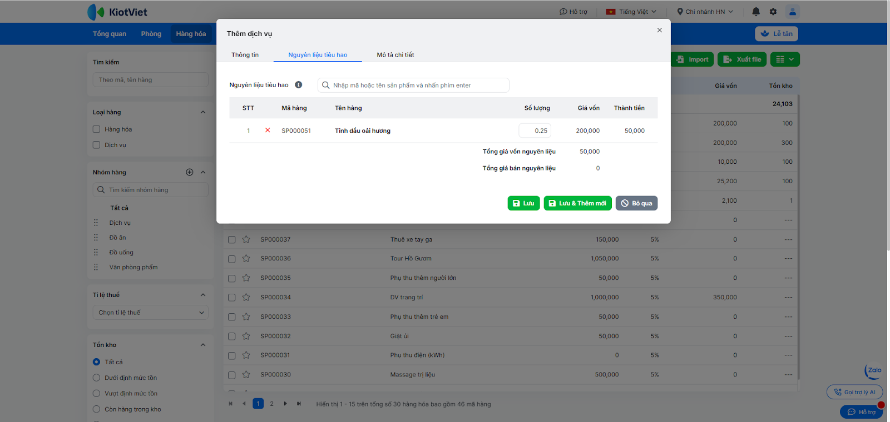The image size is (890, 422).
Task: Collapse the Loại hàng filter section
Action: [x=203, y=112]
